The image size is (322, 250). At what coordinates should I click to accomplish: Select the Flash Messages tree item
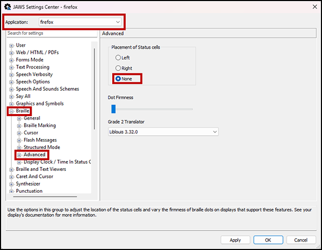tap(40, 140)
